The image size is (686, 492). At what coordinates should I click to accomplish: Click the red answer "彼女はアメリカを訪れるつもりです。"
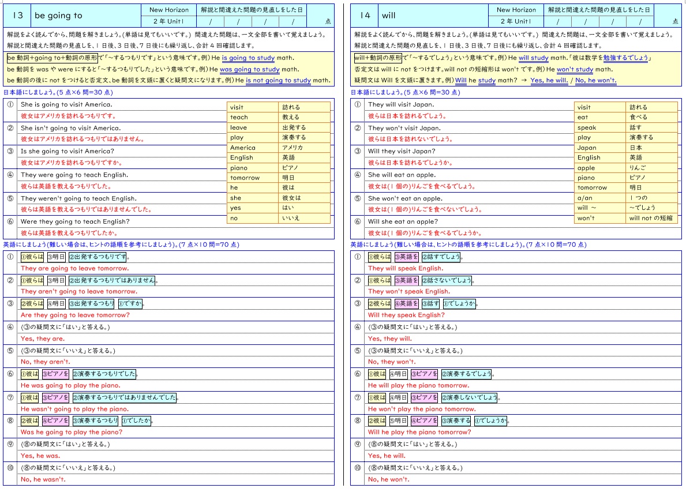(69, 116)
